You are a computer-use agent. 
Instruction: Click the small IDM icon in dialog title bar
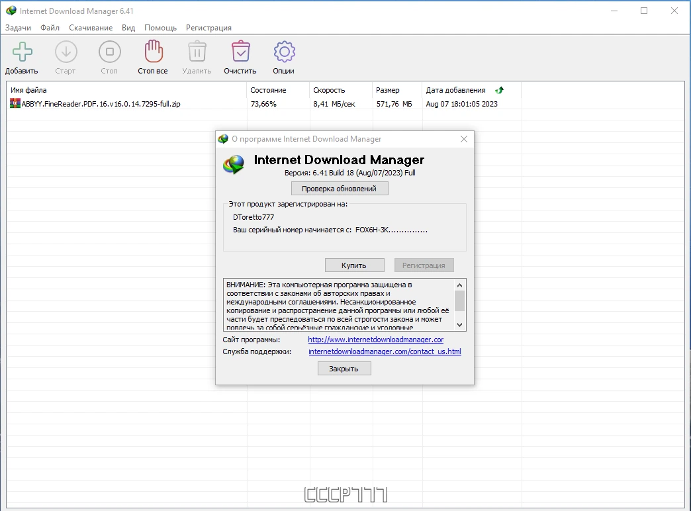coord(223,139)
